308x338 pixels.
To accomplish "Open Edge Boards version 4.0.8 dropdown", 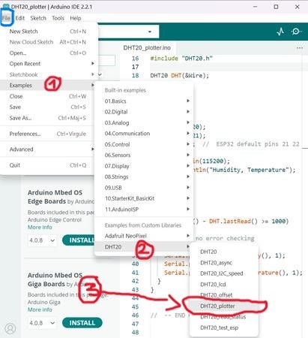I will coord(42,240).
